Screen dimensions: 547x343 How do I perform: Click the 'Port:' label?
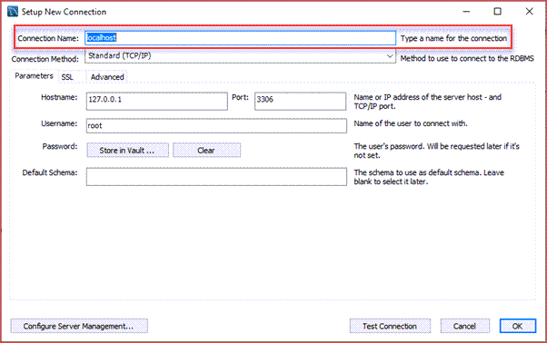click(x=240, y=97)
